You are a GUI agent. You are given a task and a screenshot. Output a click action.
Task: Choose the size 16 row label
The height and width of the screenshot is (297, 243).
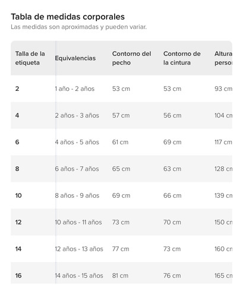pos(18,276)
